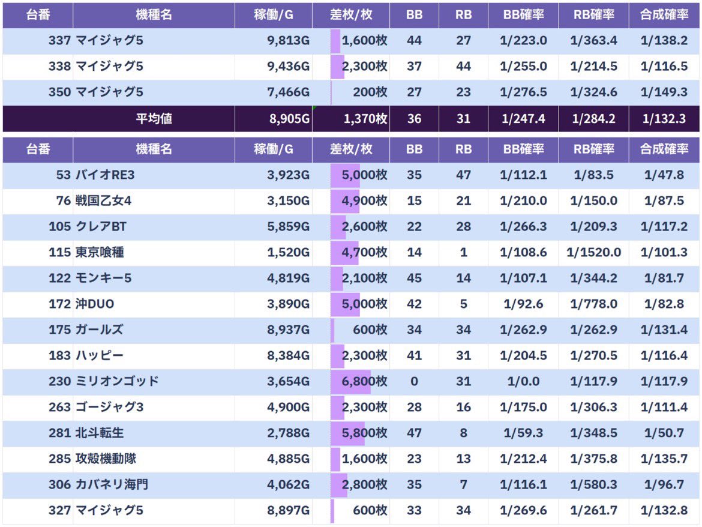Image resolution: width=702 pixels, height=527 pixels.
Task: Click the 2,800枚 difference cell
Action: [x=351, y=484]
